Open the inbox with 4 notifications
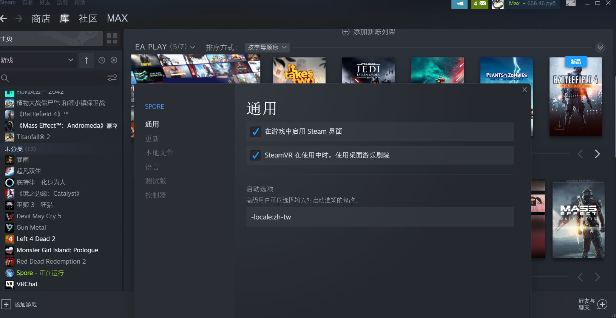The image size is (616, 318). [480, 4]
